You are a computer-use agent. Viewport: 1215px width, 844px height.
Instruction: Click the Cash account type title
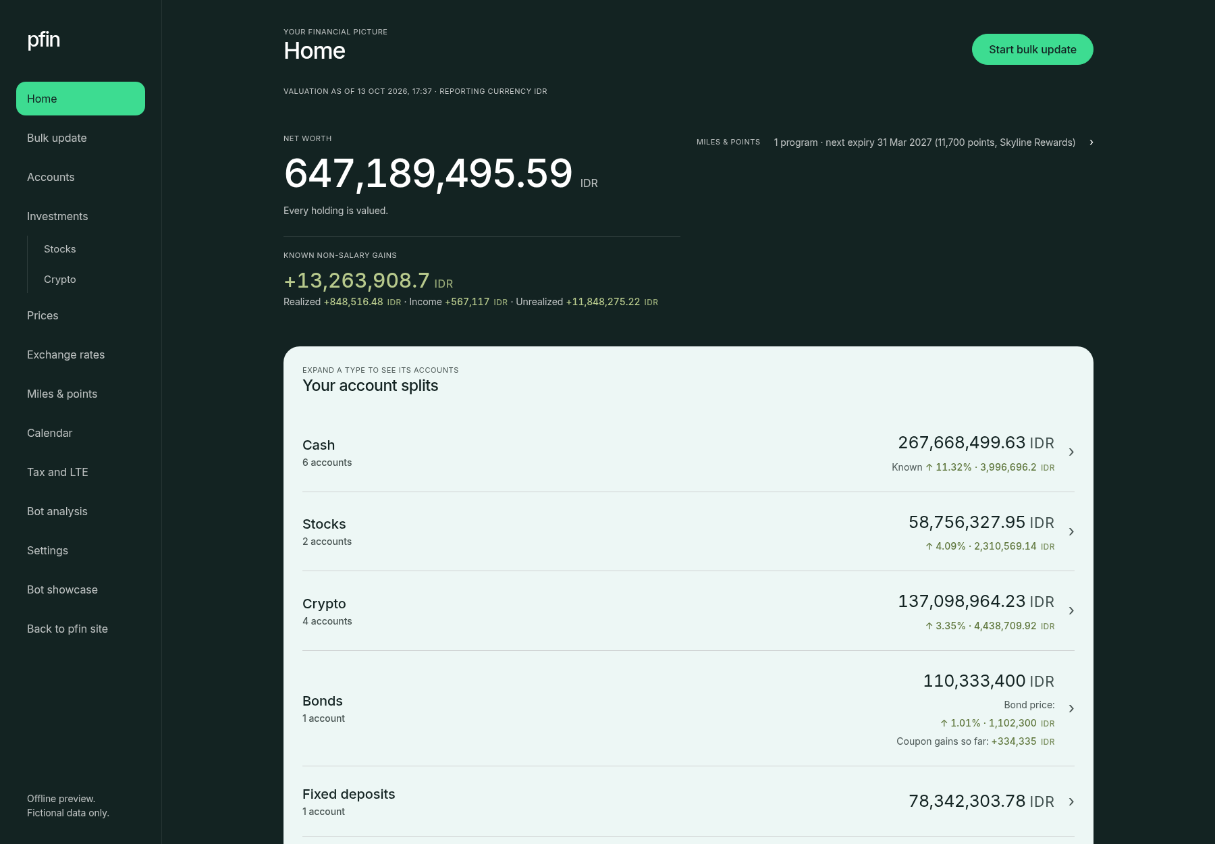coord(319,445)
